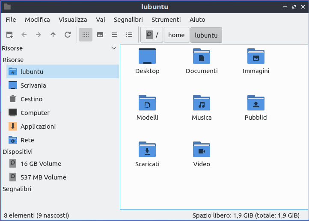309x221 pixels.
Task: Open Scrivania in the sidebar
Action: [62, 85]
